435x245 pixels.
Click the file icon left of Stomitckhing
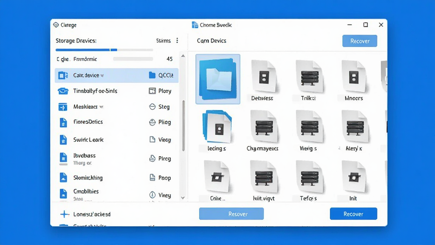click(x=63, y=177)
